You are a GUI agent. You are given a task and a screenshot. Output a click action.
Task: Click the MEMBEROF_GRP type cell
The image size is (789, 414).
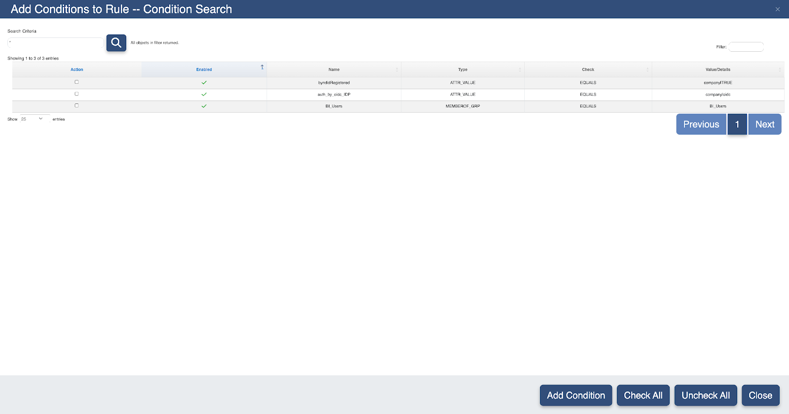click(x=463, y=106)
